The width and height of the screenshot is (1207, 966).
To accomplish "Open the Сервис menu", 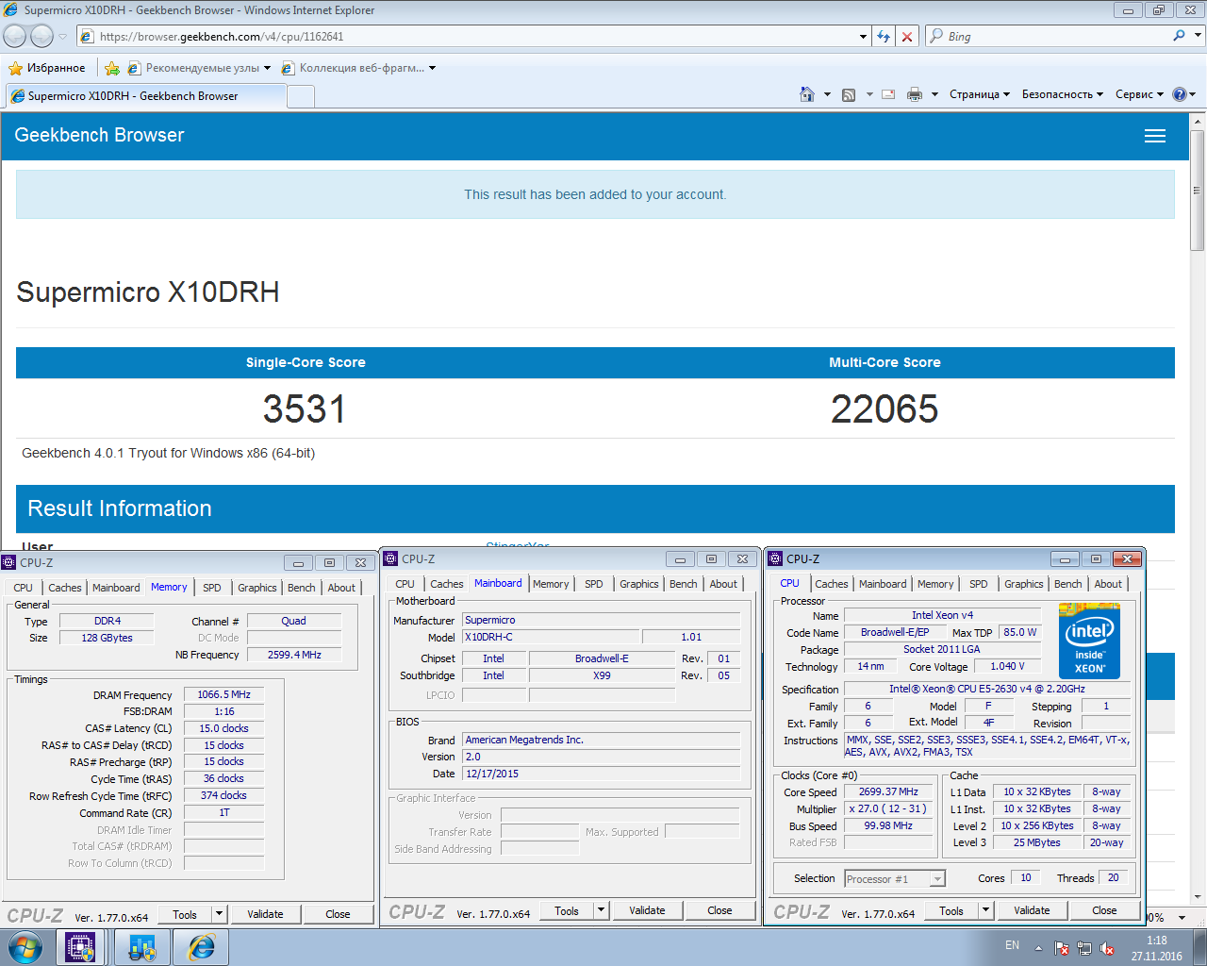I will (x=1140, y=94).
